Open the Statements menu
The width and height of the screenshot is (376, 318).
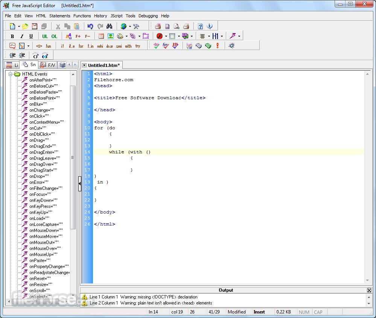coord(60,16)
